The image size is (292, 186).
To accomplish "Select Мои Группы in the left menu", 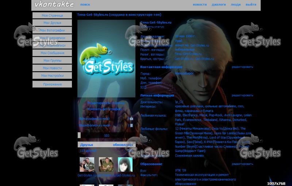I will click(x=52, y=60).
